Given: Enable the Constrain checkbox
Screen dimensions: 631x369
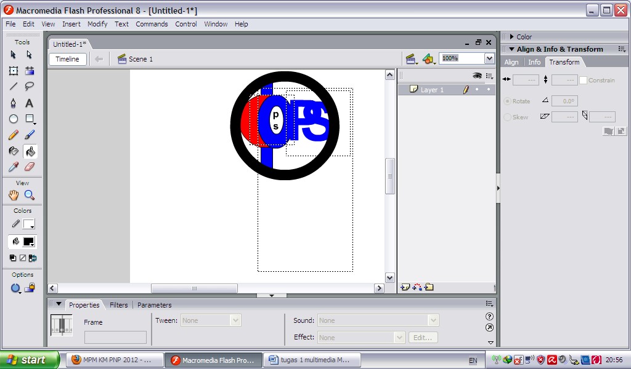Looking at the screenshot, I should coord(583,81).
